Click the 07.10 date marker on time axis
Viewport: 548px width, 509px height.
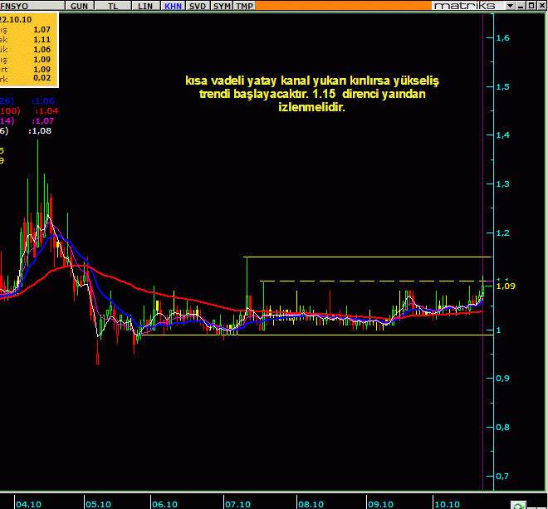pyautogui.click(x=237, y=503)
